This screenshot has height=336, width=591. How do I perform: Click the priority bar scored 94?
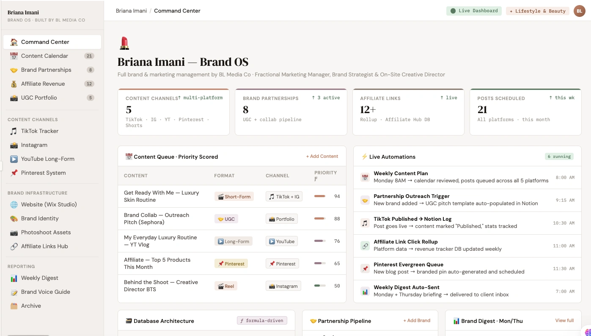(320, 196)
